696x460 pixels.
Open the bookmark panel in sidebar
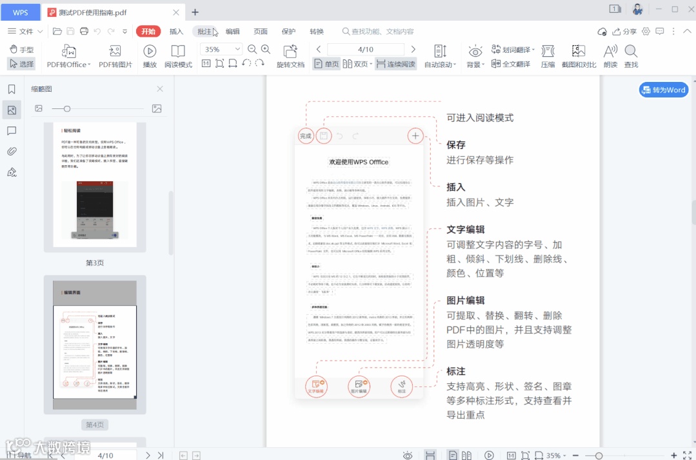[12, 89]
